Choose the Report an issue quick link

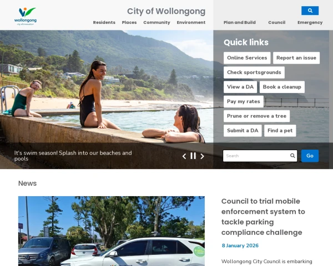point(296,58)
